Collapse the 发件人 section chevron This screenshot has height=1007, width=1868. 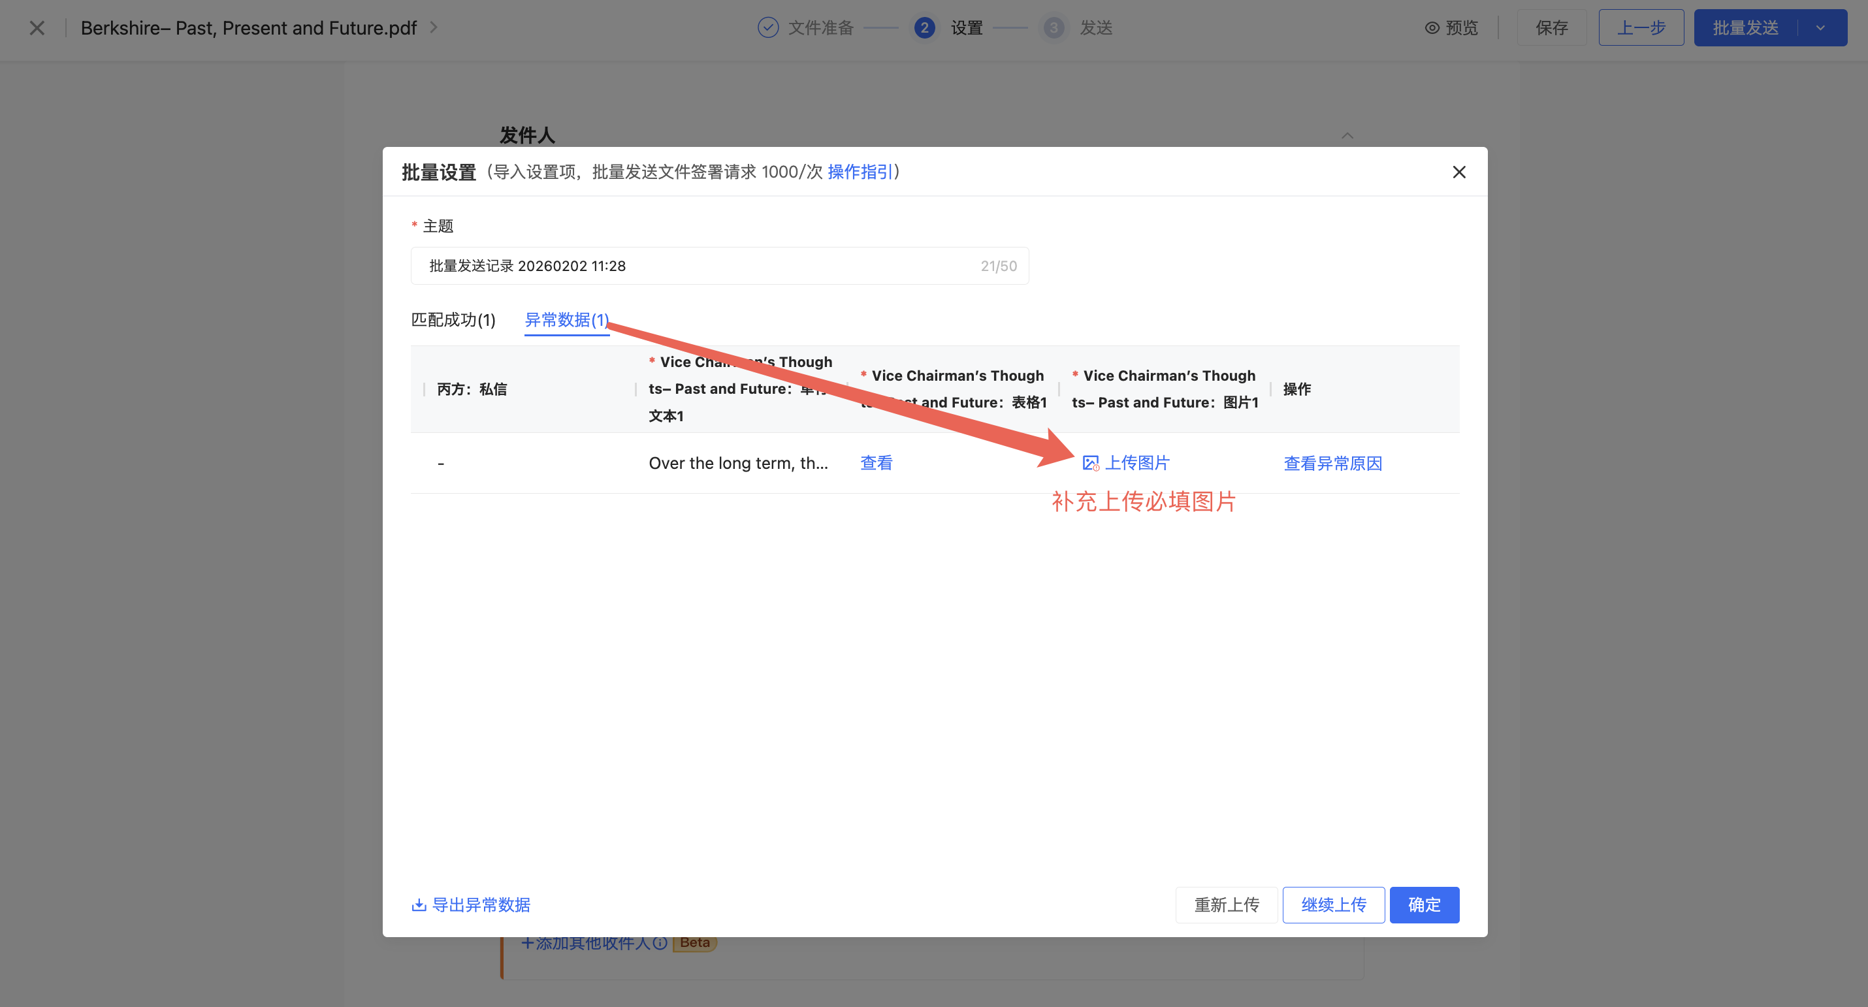(x=1347, y=136)
